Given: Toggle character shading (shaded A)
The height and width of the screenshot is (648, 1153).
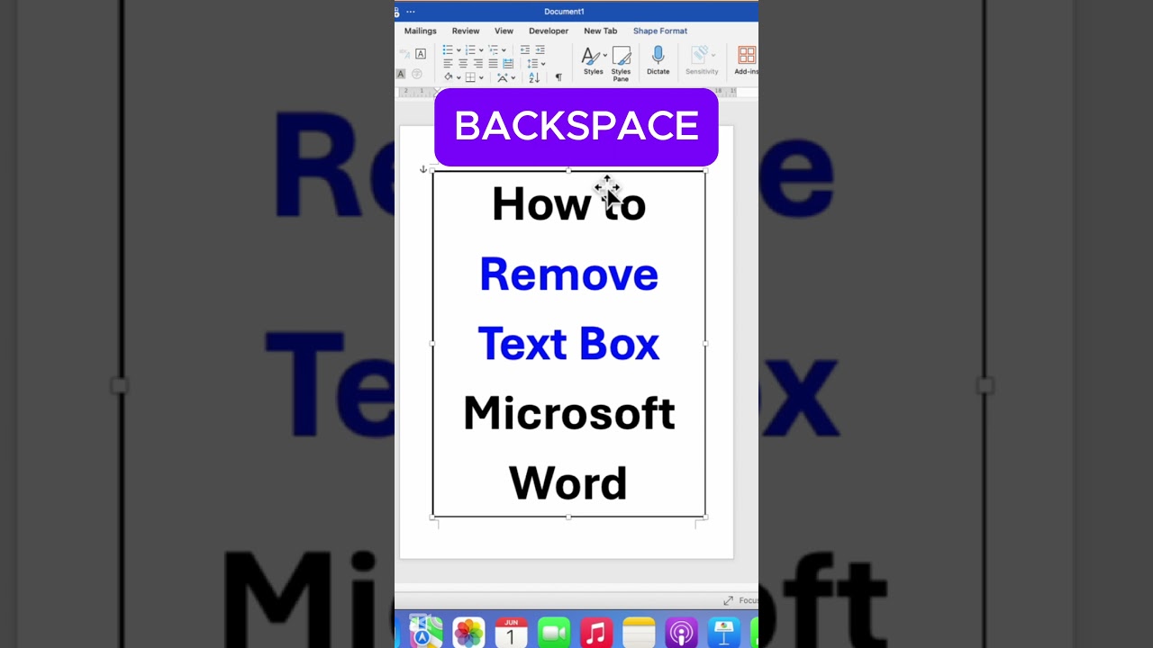Looking at the screenshot, I should pos(401,74).
